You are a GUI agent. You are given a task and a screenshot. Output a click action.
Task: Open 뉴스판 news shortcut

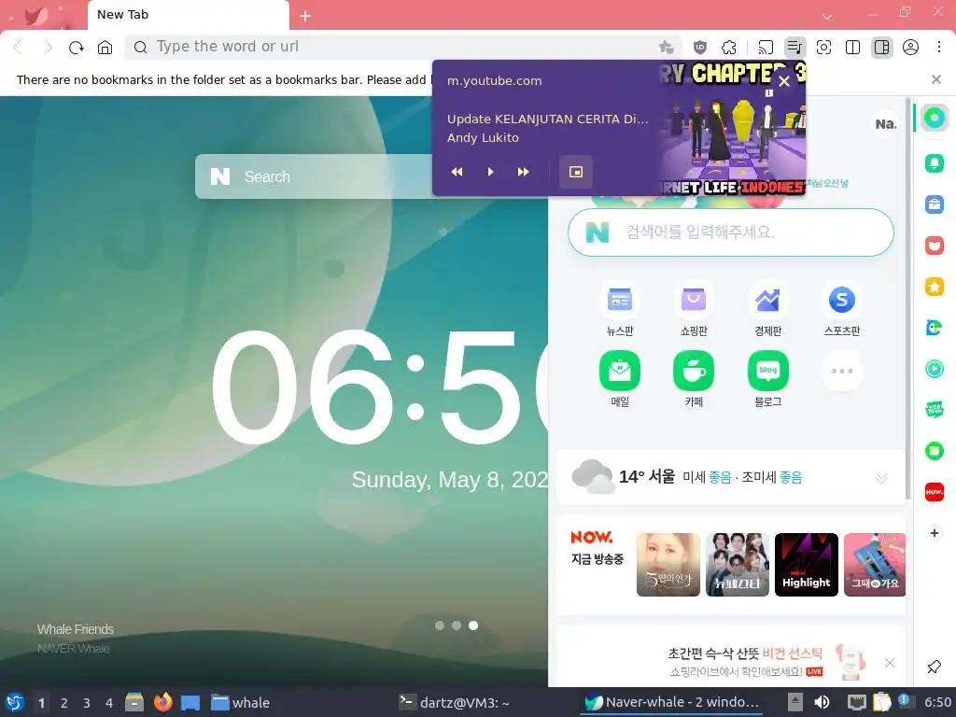(x=620, y=310)
